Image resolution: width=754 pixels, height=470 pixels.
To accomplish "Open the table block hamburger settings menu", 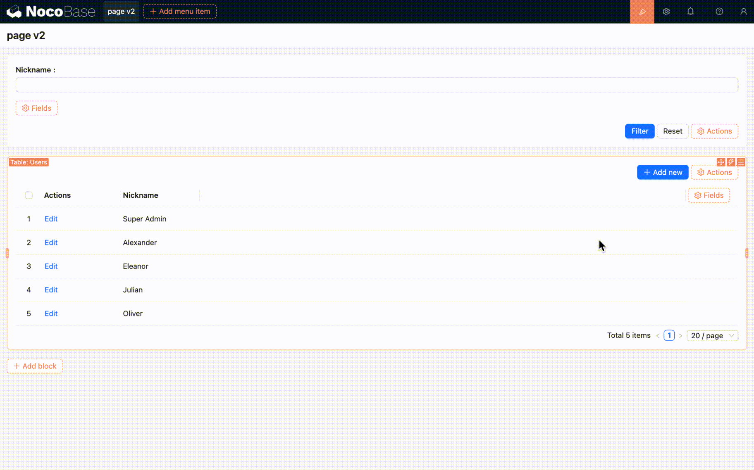I will (741, 162).
